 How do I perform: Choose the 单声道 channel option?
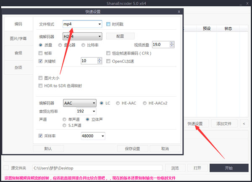point(65,119)
